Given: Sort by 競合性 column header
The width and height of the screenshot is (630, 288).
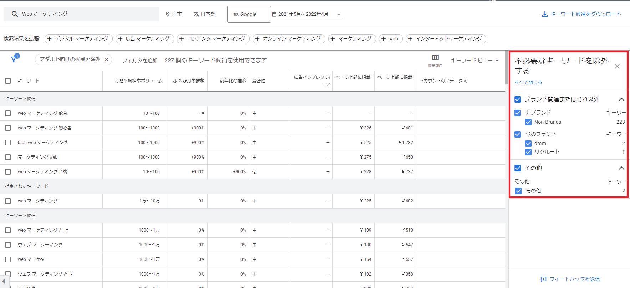Looking at the screenshot, I should 259,81.
